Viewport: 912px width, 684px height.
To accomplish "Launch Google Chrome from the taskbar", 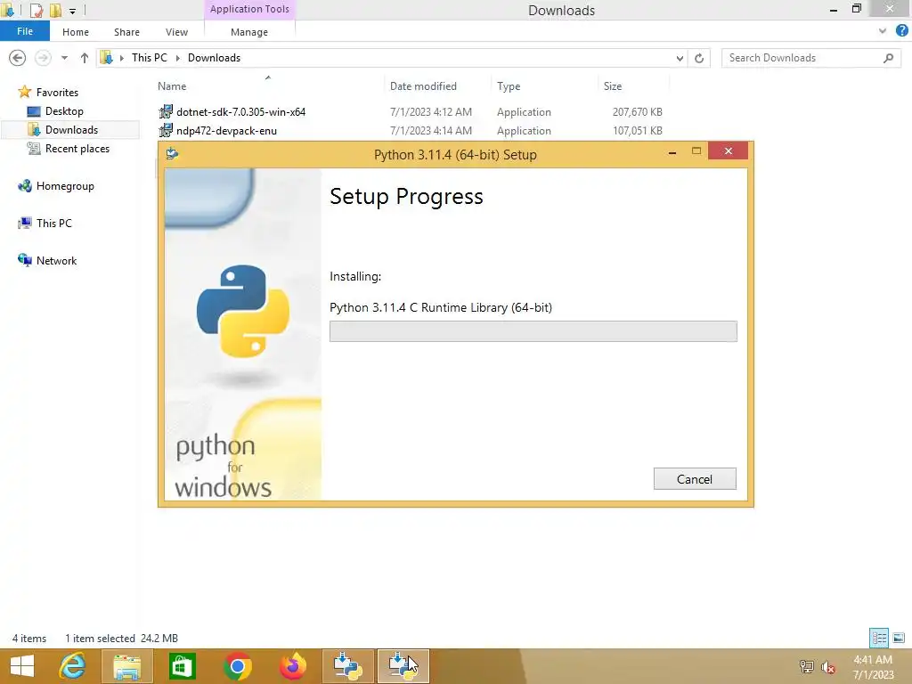I will click(x=237, y=666).
